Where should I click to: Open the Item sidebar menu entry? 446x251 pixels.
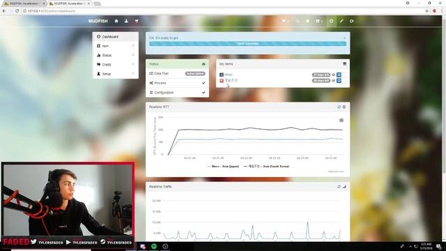click(116, 46)
